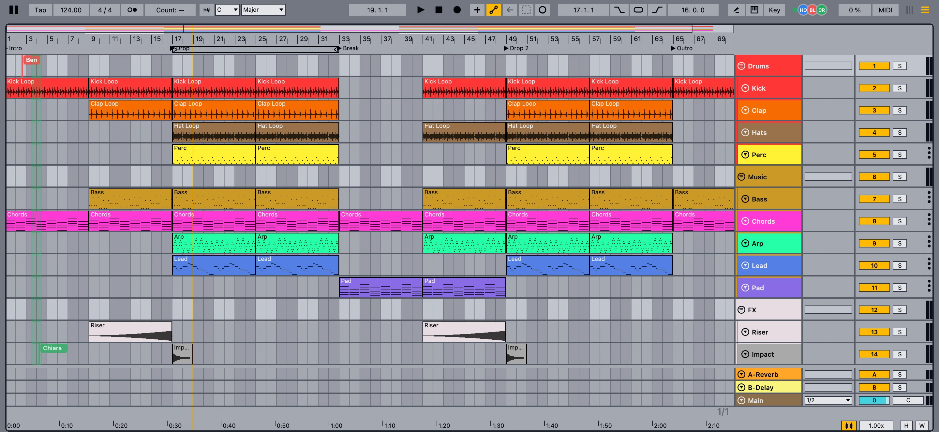Fold the FX group track
The image size is (939, 432).
click(741, 310)
